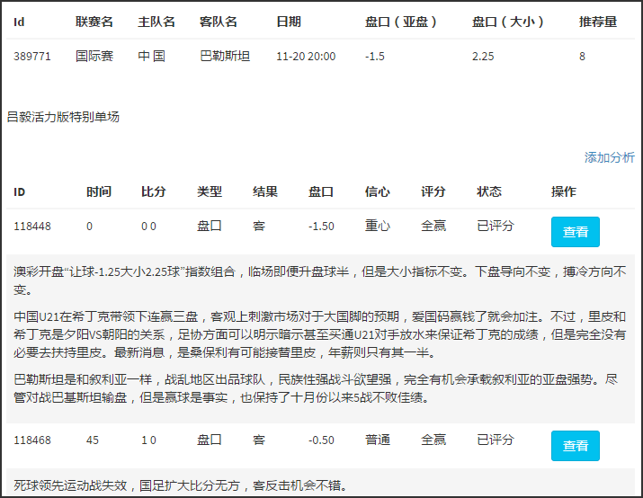Click comment 死球领先运动战失效
This screenshot has width=643, height=498.
[181, 485]
